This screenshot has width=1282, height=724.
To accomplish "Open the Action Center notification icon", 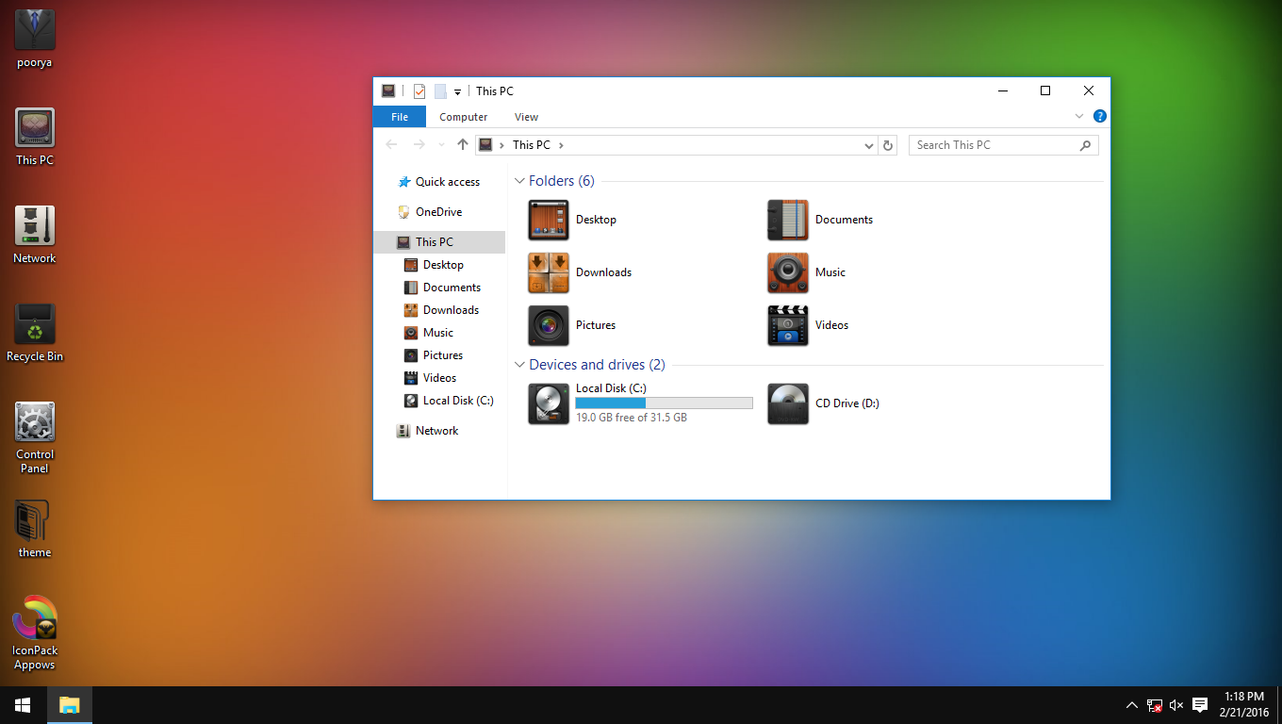I will click(x=1199, y=704).
